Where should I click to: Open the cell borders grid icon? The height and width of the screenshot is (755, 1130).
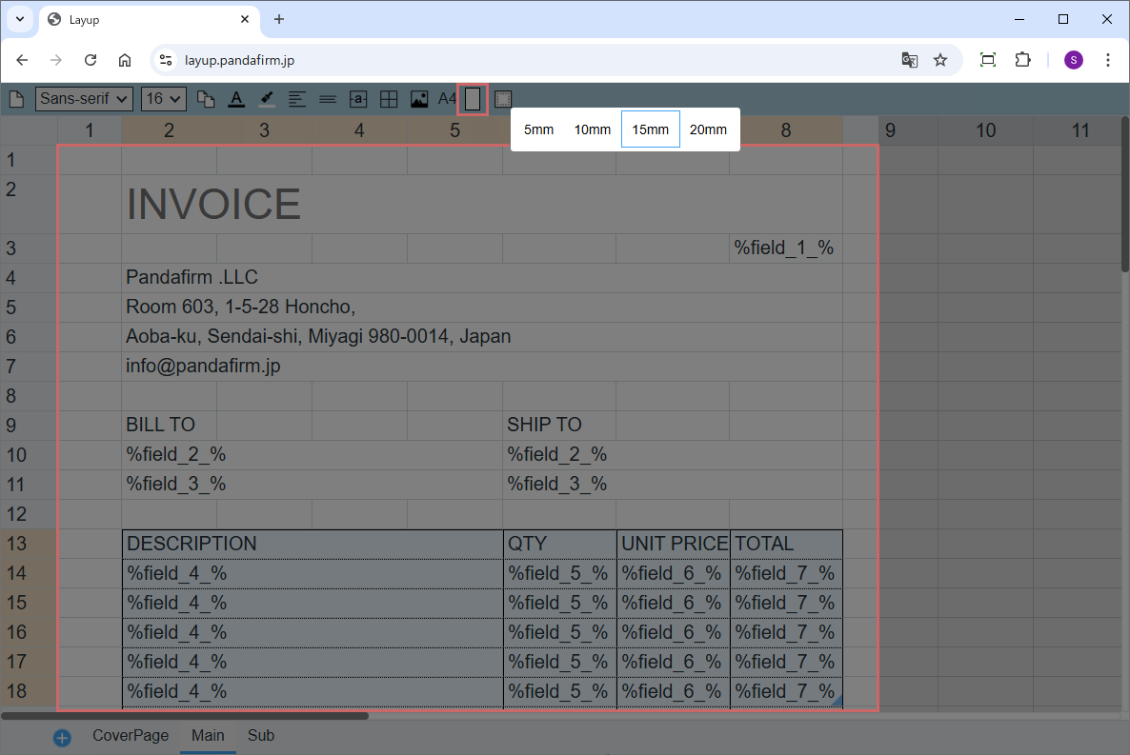389,99
